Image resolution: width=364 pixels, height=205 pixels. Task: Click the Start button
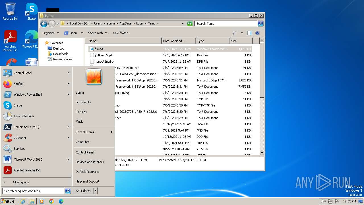point(8,201)
